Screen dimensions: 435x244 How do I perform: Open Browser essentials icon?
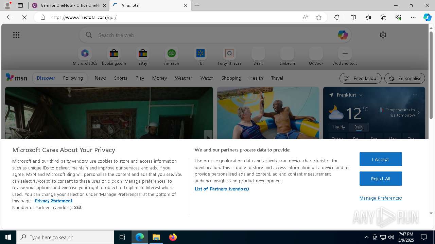(398, 17)
